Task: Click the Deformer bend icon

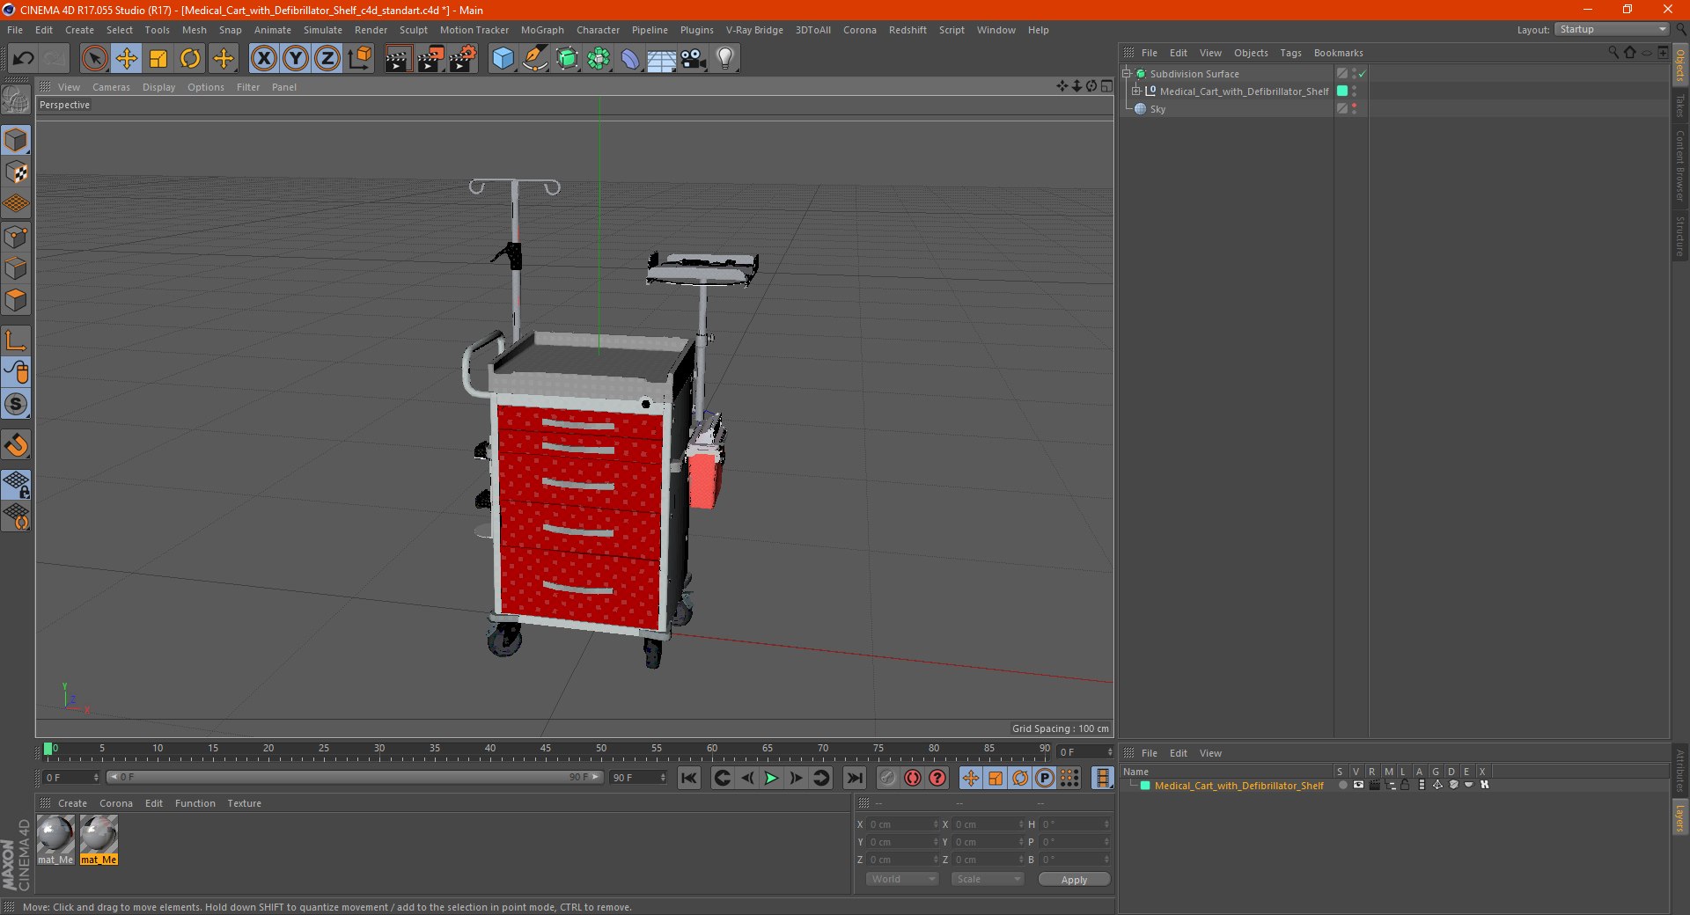Action: click(630, 59)
